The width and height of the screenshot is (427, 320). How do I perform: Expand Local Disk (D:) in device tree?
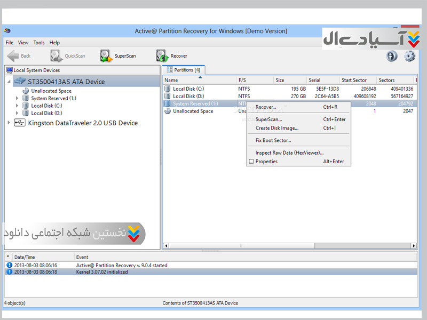point(17,113)
